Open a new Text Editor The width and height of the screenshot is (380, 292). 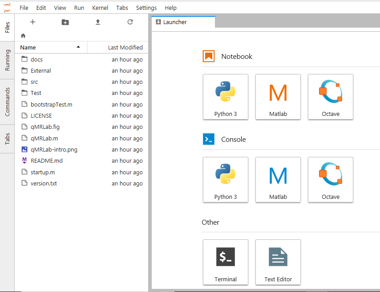(278, 262)
